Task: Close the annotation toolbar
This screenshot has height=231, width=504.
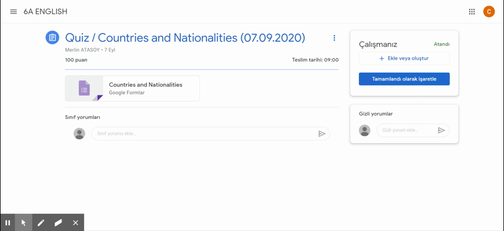Action: click(x=75, y=223)
